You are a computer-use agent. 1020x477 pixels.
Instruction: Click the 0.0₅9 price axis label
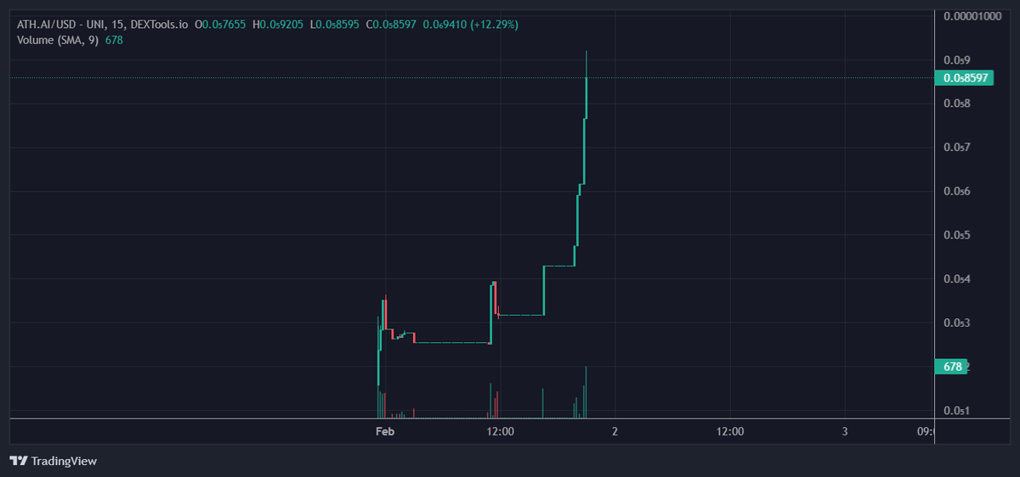click(957, 60)
